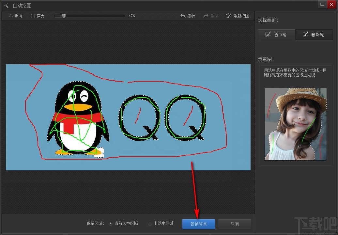Choose the 当前选中区域 radio option
Screen dimensions: 338x235
[x=111, y=224]
